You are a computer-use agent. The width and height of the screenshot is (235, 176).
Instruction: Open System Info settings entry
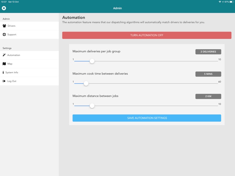pos(29,73)
